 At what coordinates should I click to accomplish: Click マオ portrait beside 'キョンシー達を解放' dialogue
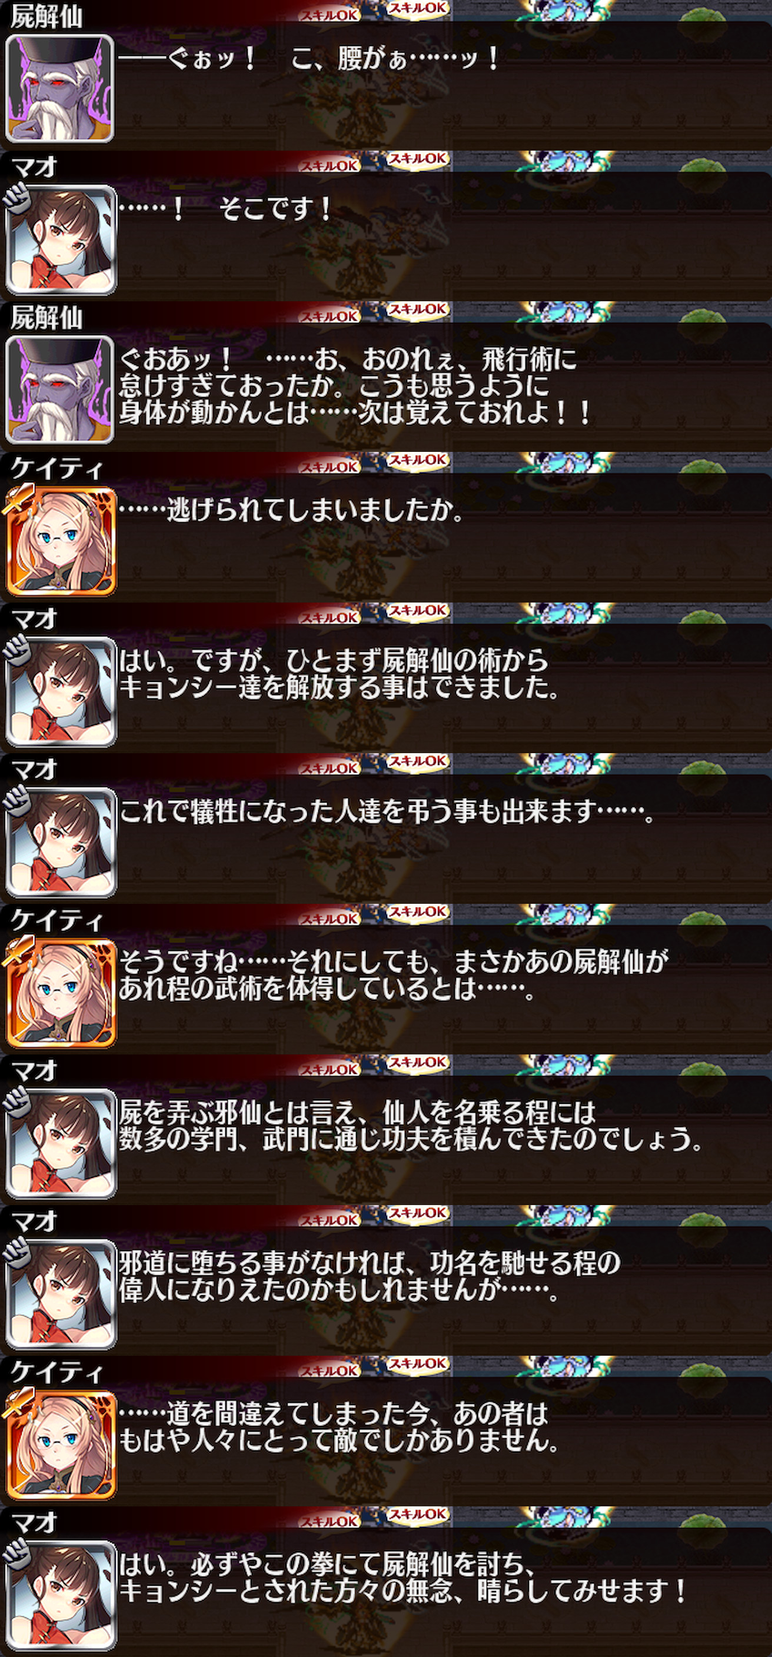click(x=61, y=691)
